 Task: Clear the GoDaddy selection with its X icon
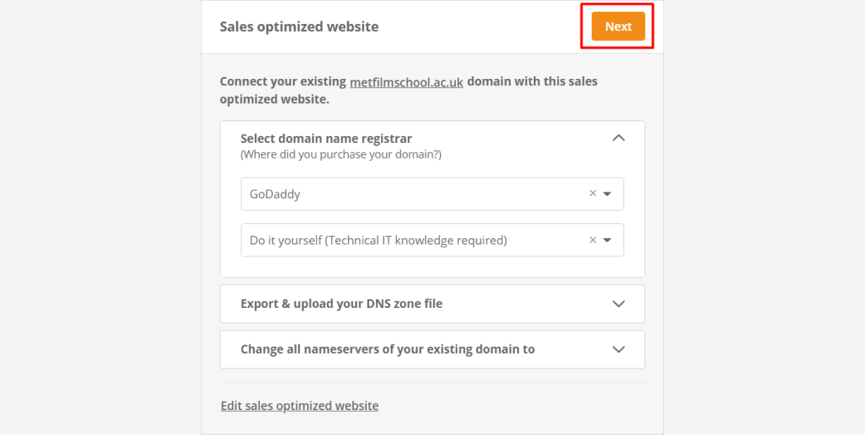pos(593,193)
